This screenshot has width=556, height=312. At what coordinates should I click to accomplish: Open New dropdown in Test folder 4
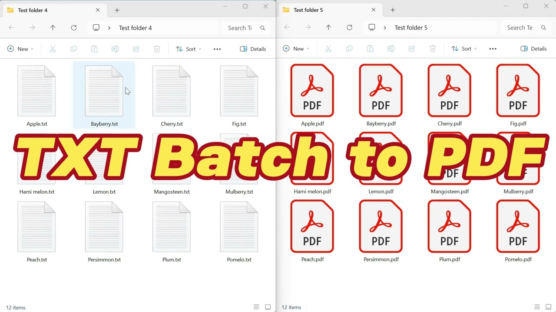[20, 49]
